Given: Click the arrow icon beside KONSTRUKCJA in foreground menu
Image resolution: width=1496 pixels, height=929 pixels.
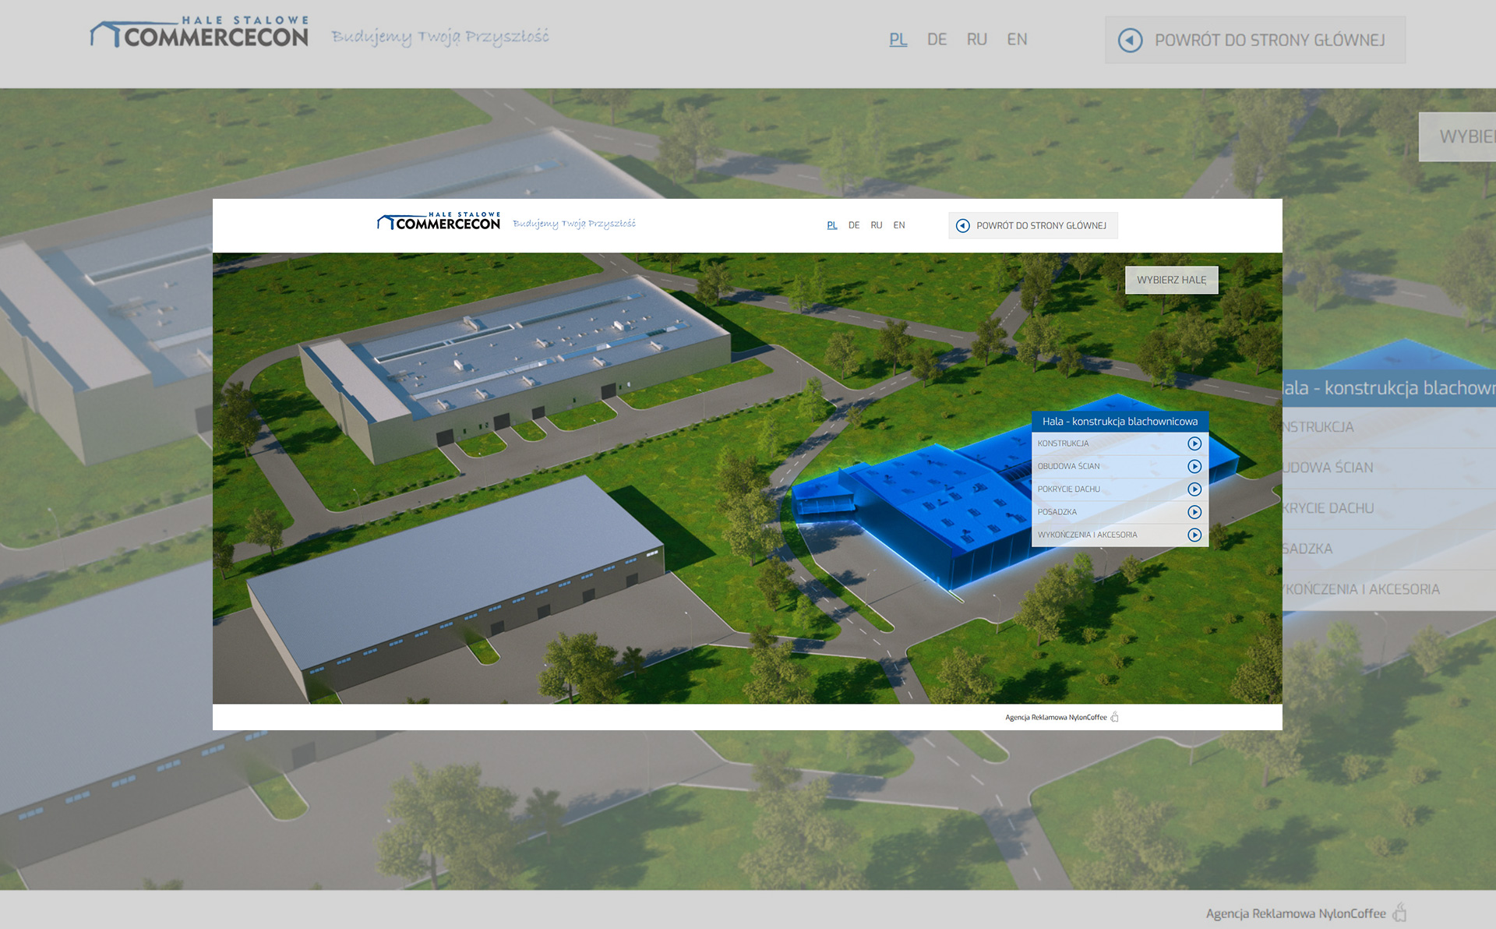Looking at the screenshot, I should click(1194, 443).
